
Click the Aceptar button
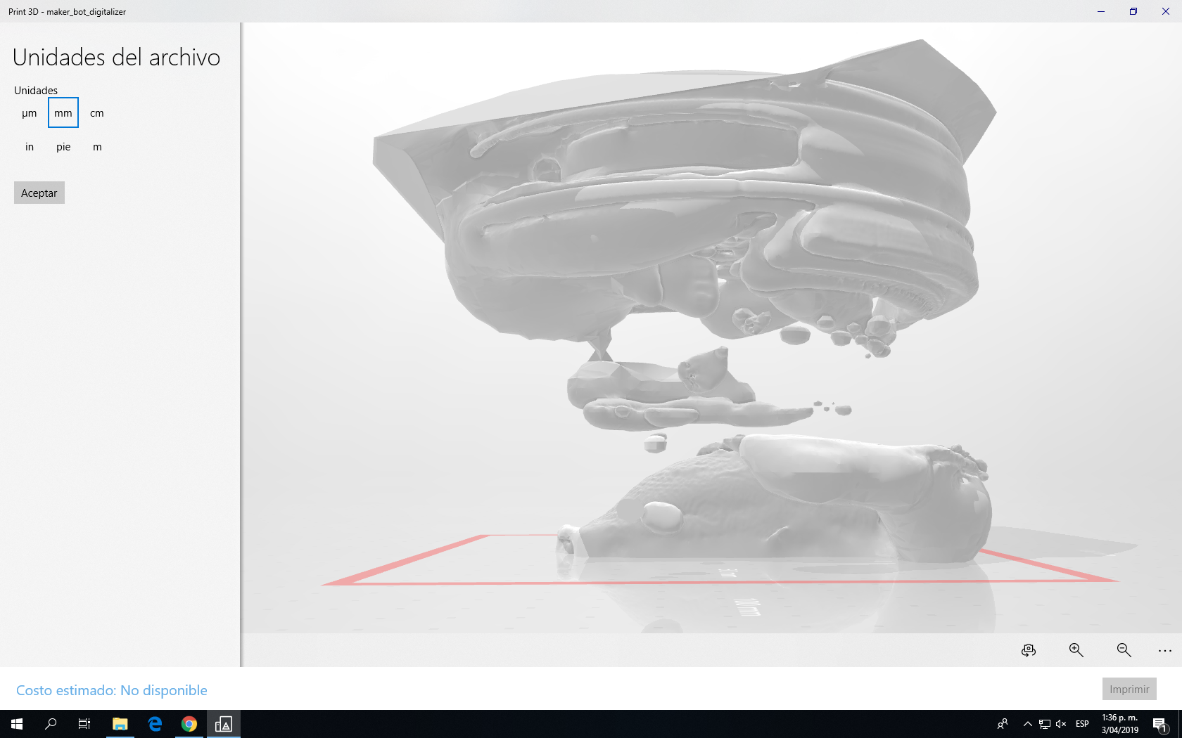[39, 193]
